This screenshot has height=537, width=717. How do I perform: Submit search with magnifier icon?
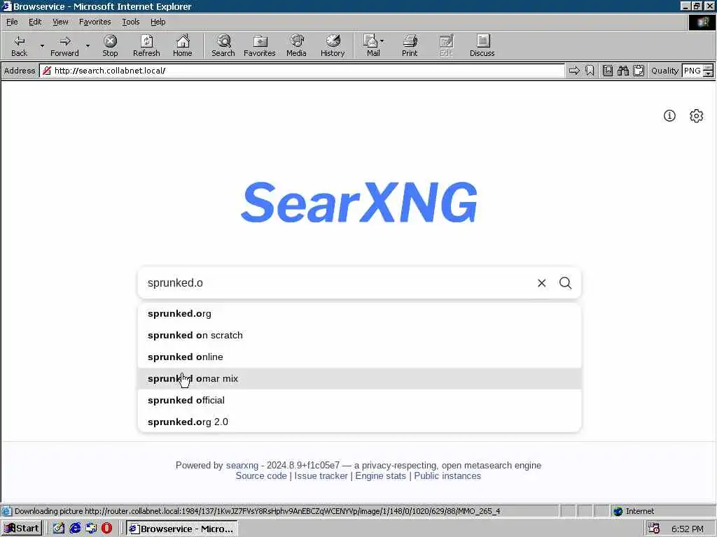tap(565, 283)
